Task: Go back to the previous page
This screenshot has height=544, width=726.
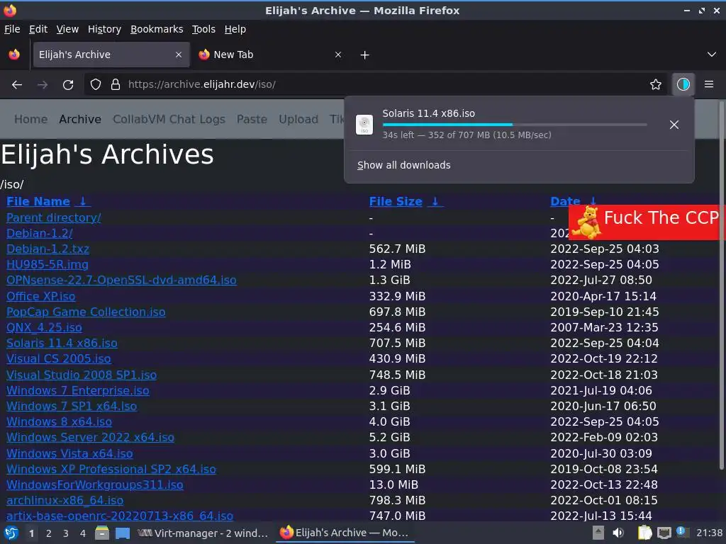Action: click(x=17, y=85)
